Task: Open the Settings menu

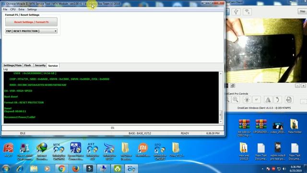Action: click(x=32, y=10)
